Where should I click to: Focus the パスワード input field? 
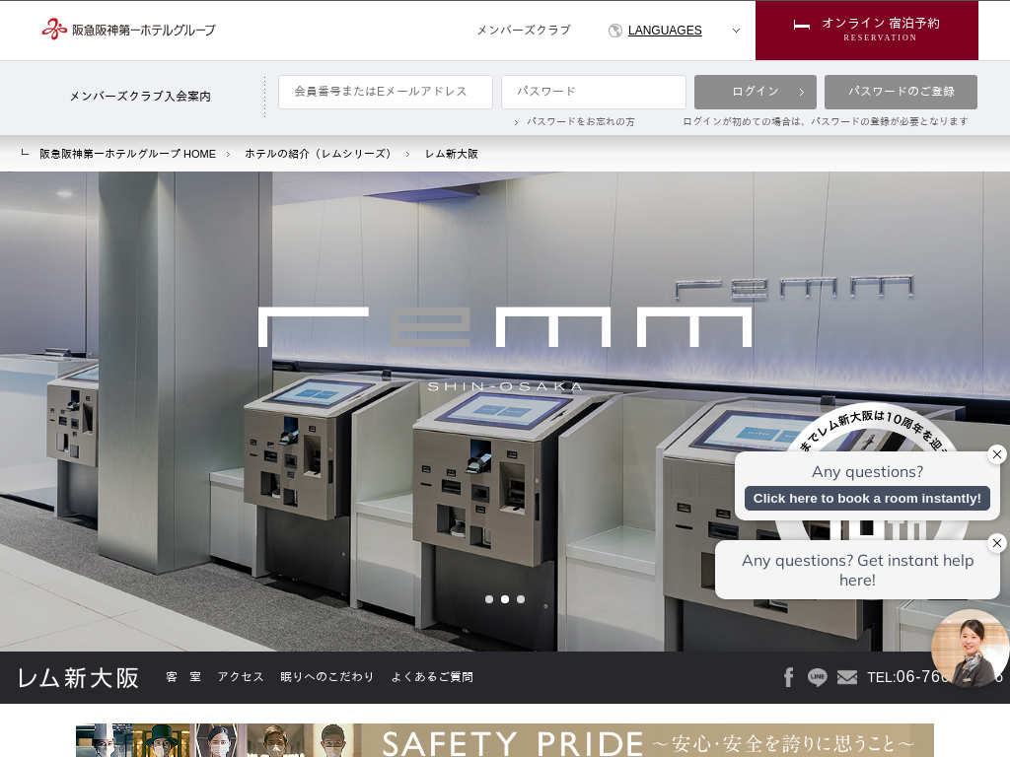point(593,92)
